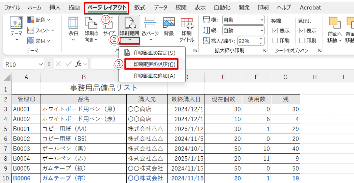This screenshot has width=354, height=183.
Task: Click cell ボールペン（黒）
Action: point(84,149)
